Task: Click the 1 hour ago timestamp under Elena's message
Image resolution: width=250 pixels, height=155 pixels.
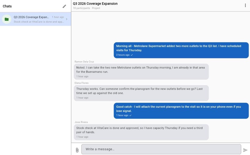Action: [x=82, y=98]
